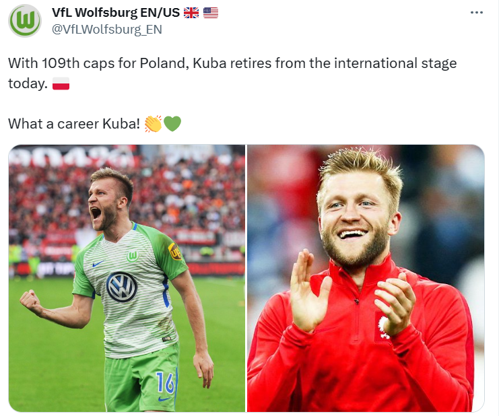This screenshot has width=499, height=416.
Task: Click the Poland flag emoji after today
Action: coord(61,83)
